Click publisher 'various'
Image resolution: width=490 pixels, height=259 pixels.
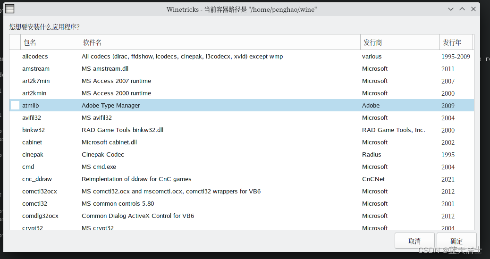coord(372,56)
